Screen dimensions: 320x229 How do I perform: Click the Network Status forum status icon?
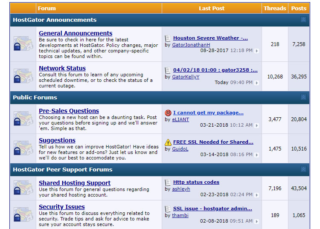coord(23,76)
